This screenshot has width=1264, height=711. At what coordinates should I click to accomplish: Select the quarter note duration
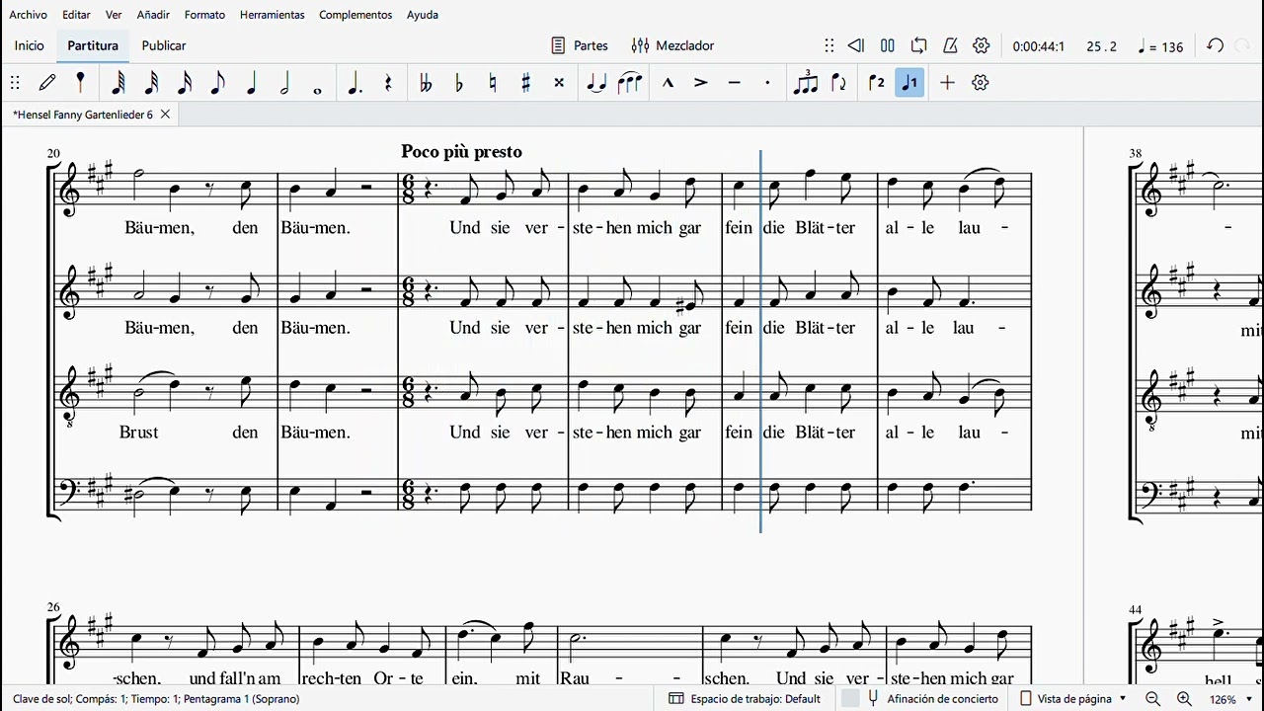coord(251,83)
